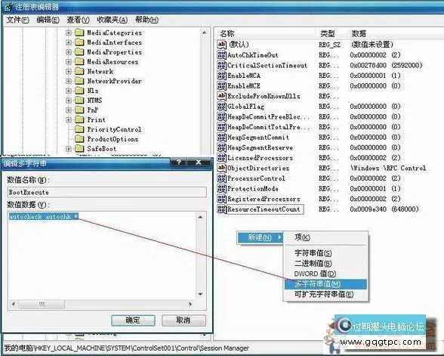Click the tree pane scroll up arrow
Image resolution: width=444 pixels, height=356 pixels.
[x=205, y=33]
